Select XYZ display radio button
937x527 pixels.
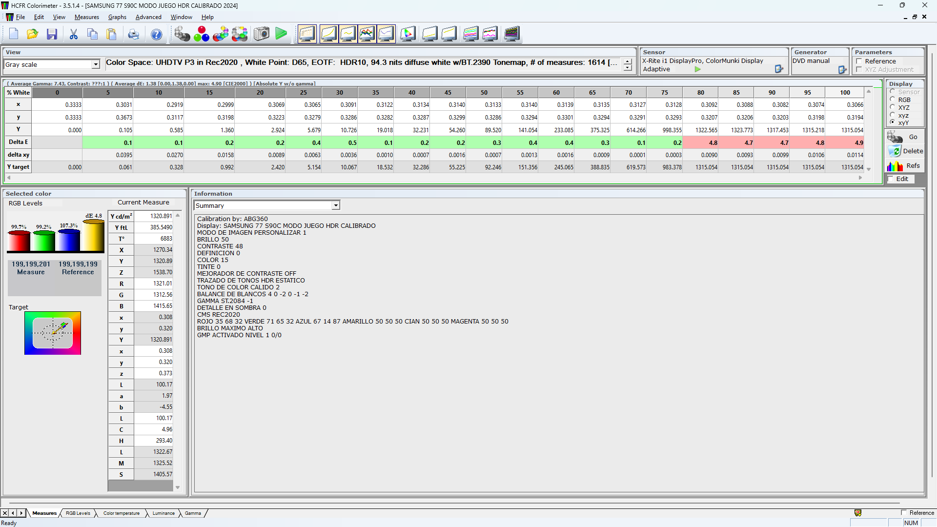(893, 107)
